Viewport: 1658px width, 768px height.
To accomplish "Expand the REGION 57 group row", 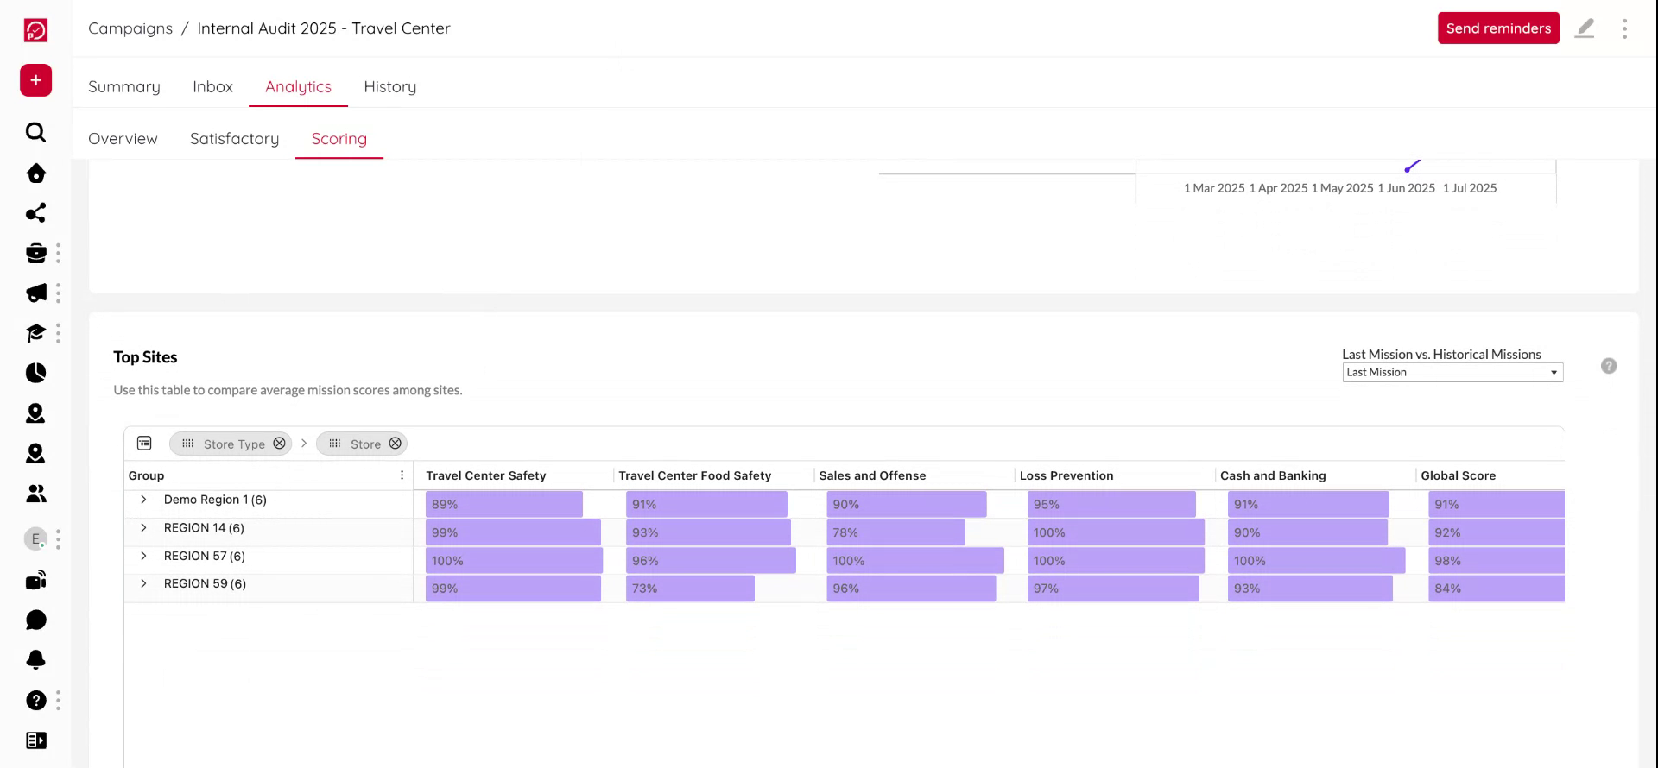I will 143,556.
